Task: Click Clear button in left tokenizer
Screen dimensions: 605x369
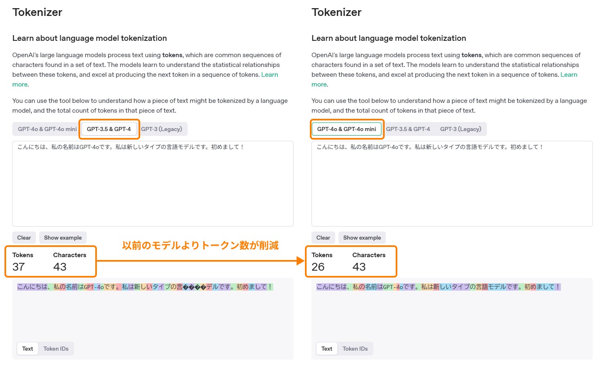Action: point(24,238)
